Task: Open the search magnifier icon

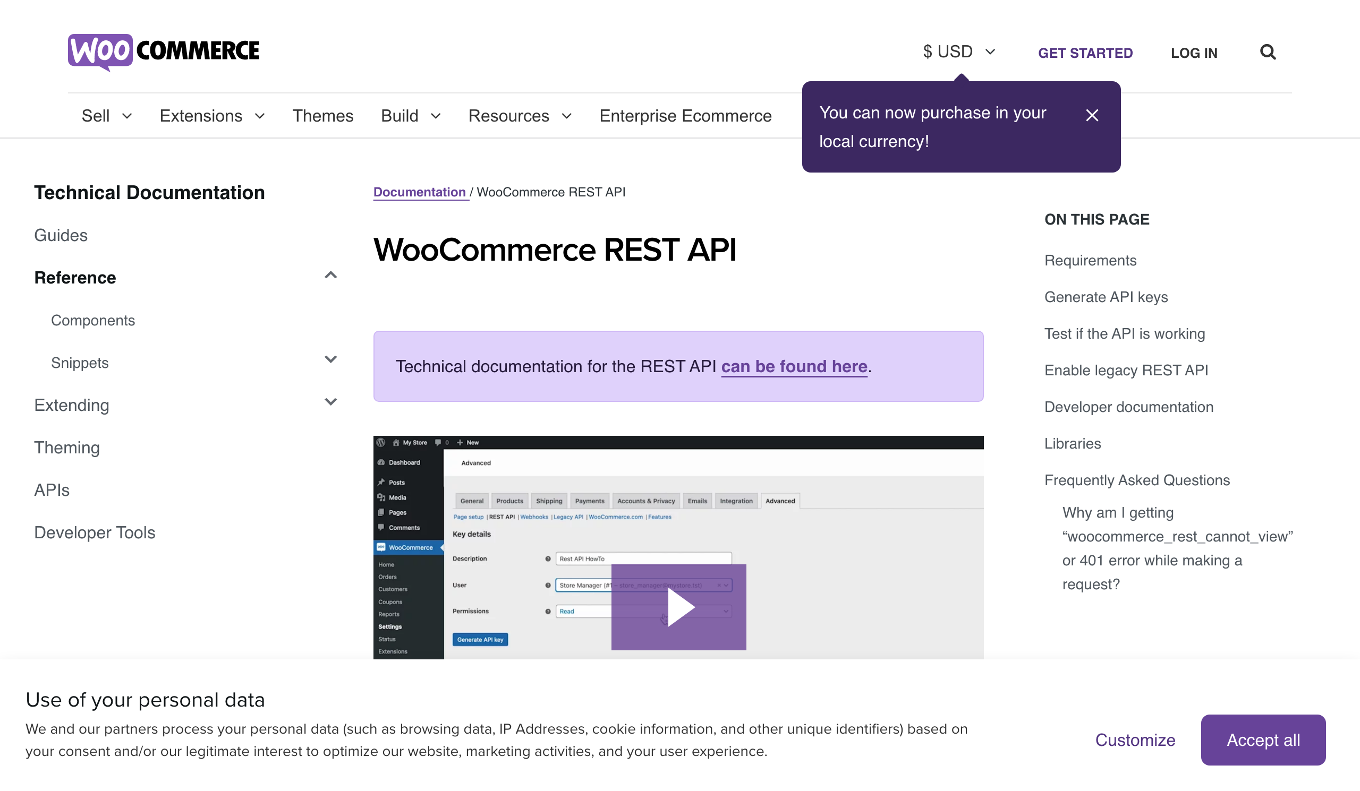Action: pyautogui.click(x=1268, y=53)
